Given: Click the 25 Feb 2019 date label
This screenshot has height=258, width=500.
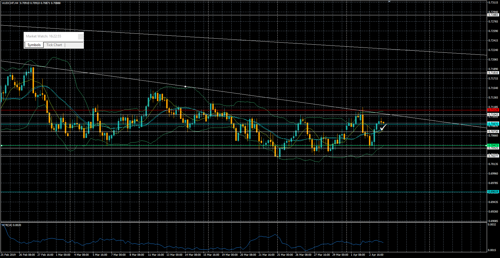Looking at the screenshot, I should click(8, 255).
